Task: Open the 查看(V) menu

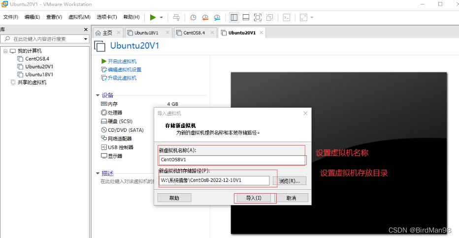Action: click(x=54, y=17)
